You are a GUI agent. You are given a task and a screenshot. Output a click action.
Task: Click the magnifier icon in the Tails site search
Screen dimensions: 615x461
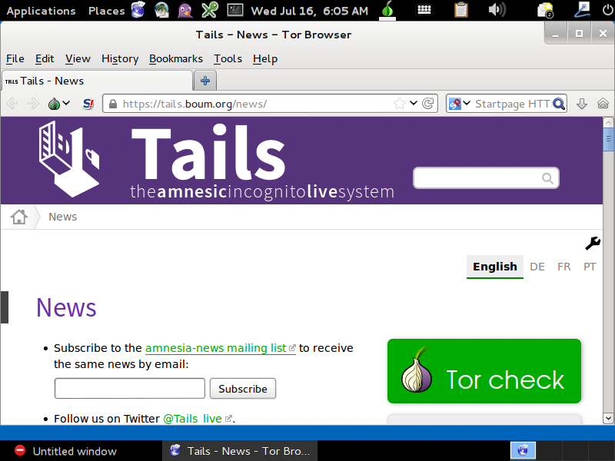point(547,178)
